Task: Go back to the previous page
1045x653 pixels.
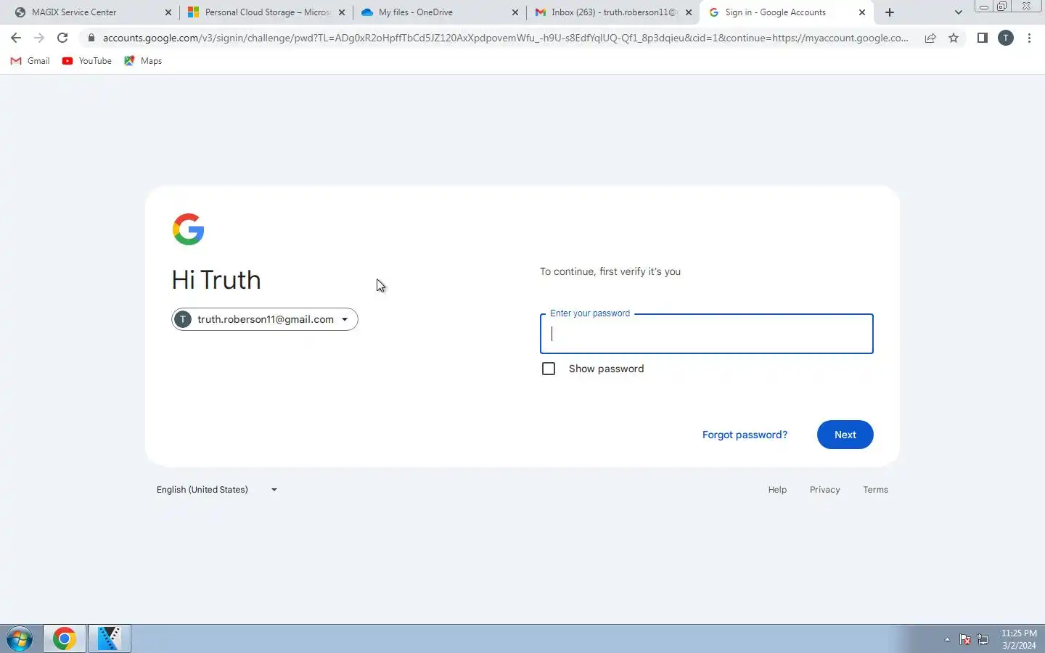Action: coord(16,38)
